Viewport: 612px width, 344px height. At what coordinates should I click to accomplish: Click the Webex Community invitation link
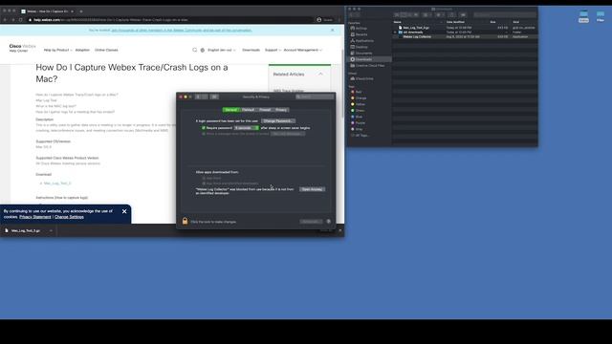pyautogui.click(x=182, y=30)
